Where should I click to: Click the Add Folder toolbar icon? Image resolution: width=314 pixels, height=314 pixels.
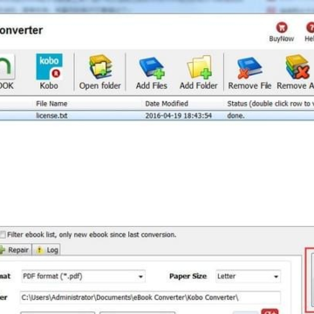pyautogui.click(x=199, y=67)
